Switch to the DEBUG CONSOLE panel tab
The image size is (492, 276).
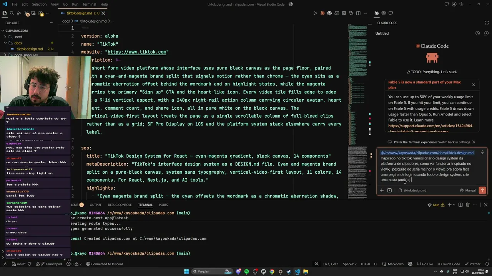120,205
